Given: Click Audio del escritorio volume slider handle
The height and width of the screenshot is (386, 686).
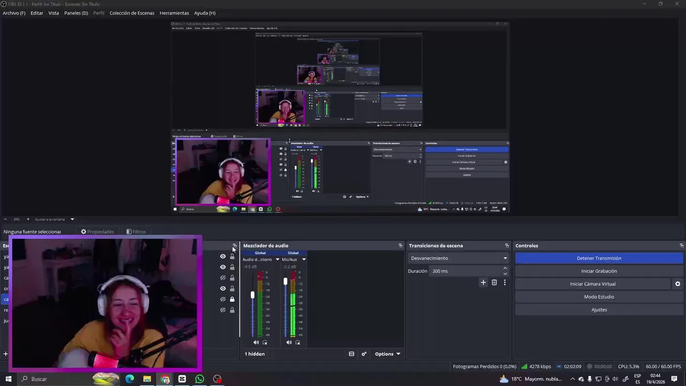Looking at the screenshot, I should [252, 295].
